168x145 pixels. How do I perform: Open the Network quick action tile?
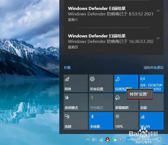(x=76, y=83)
